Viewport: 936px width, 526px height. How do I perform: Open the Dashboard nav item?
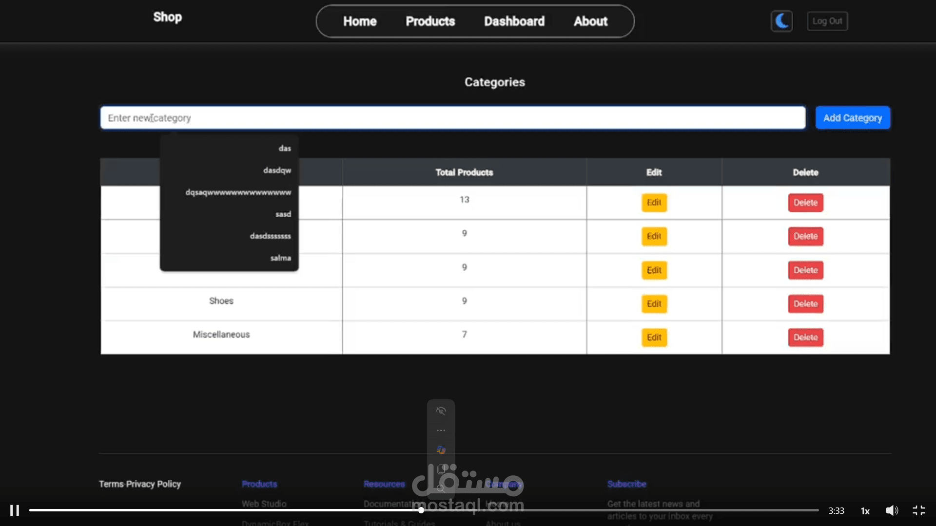point(514,21)
